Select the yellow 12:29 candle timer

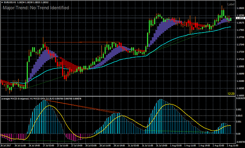click(231, 94)
